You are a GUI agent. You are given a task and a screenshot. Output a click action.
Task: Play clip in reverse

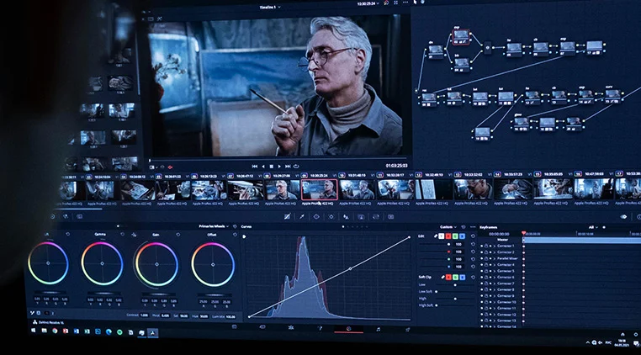coord(262,166)
